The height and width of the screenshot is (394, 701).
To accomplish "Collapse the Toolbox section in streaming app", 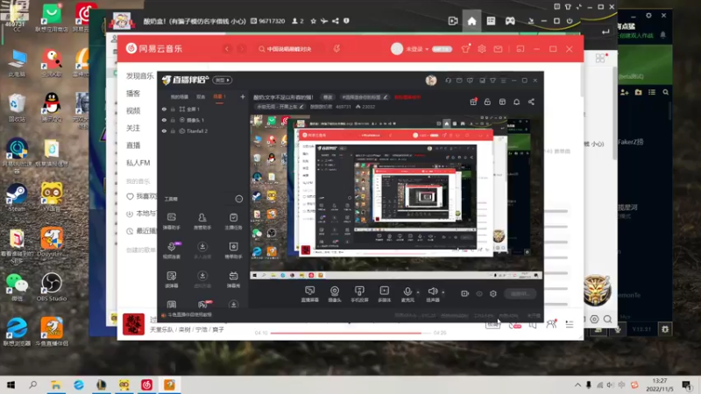I will (x=238, y=199).
